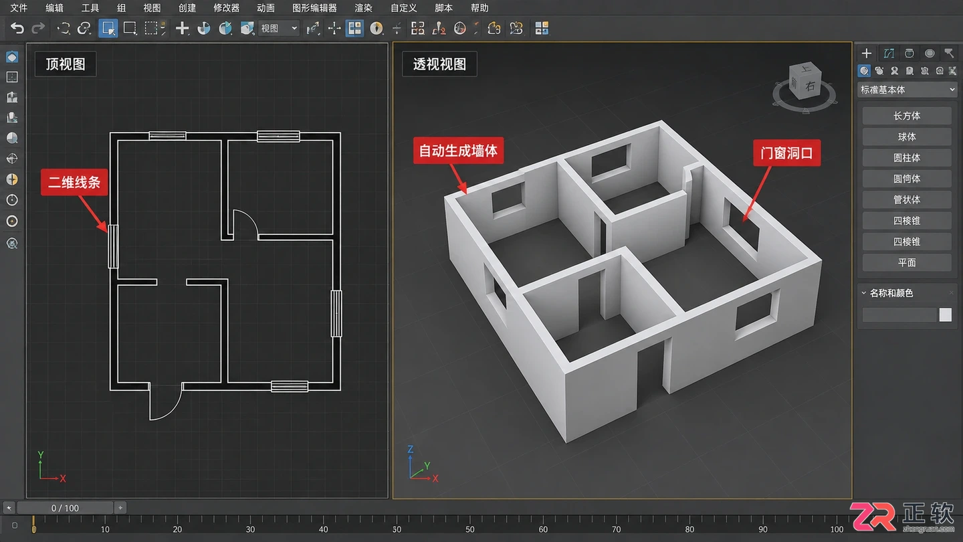Open the 图形编辑器 menu
Image resolution: width=963 pixels, height=542 pixels.
(314, 8)
